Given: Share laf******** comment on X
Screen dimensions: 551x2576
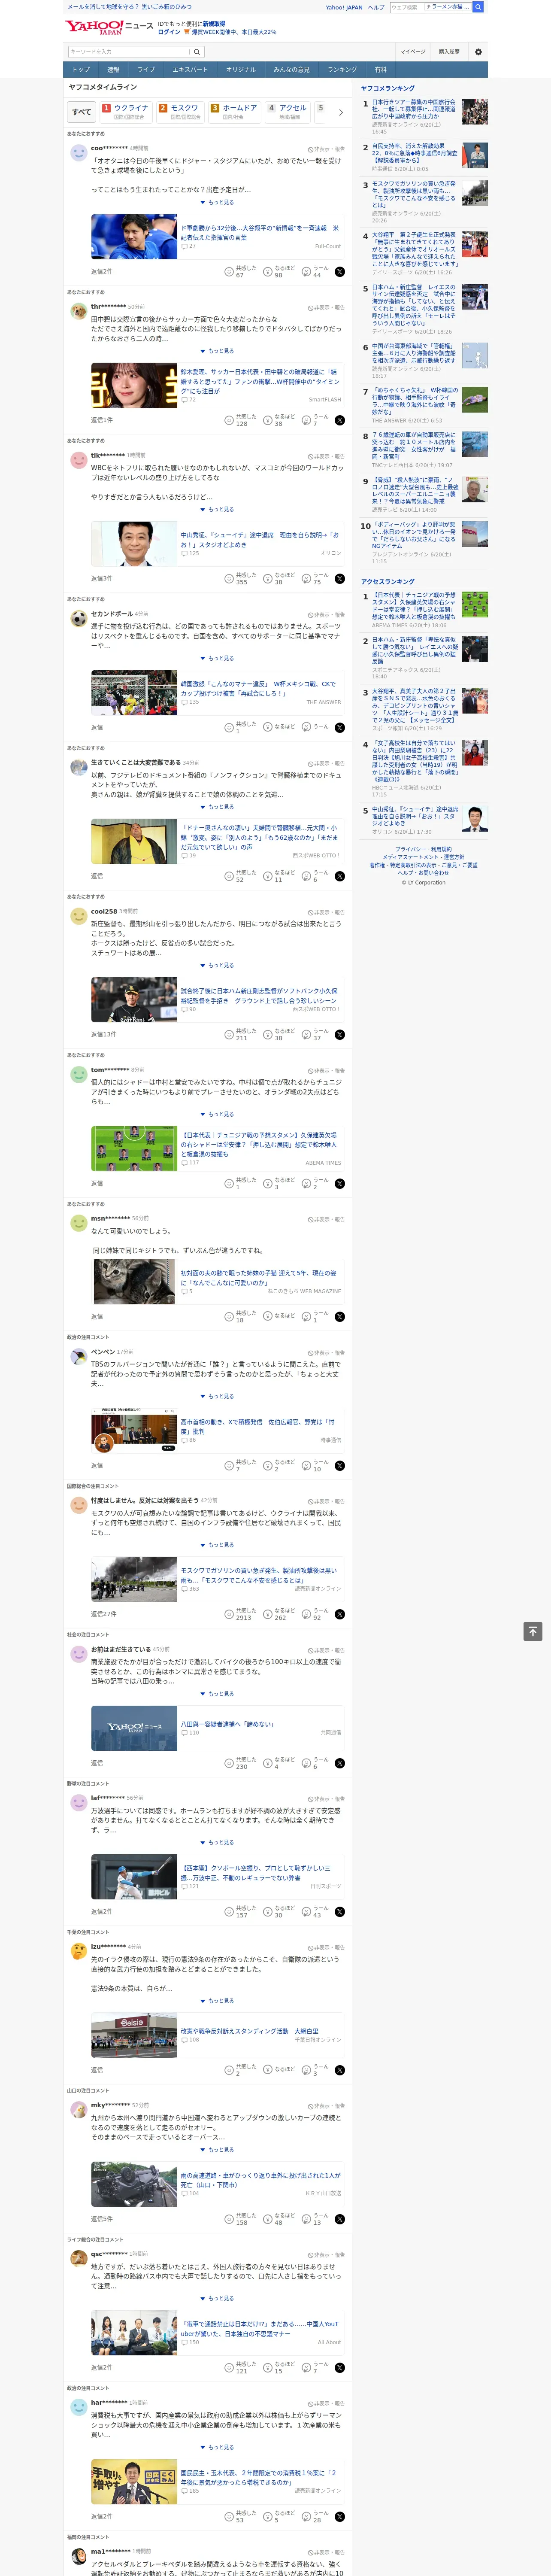Looking at the screenshot, I should [x=340, y=1912].
